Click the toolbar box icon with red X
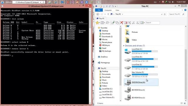This screenshot has height=106, width=188. [x=126, y=23]
